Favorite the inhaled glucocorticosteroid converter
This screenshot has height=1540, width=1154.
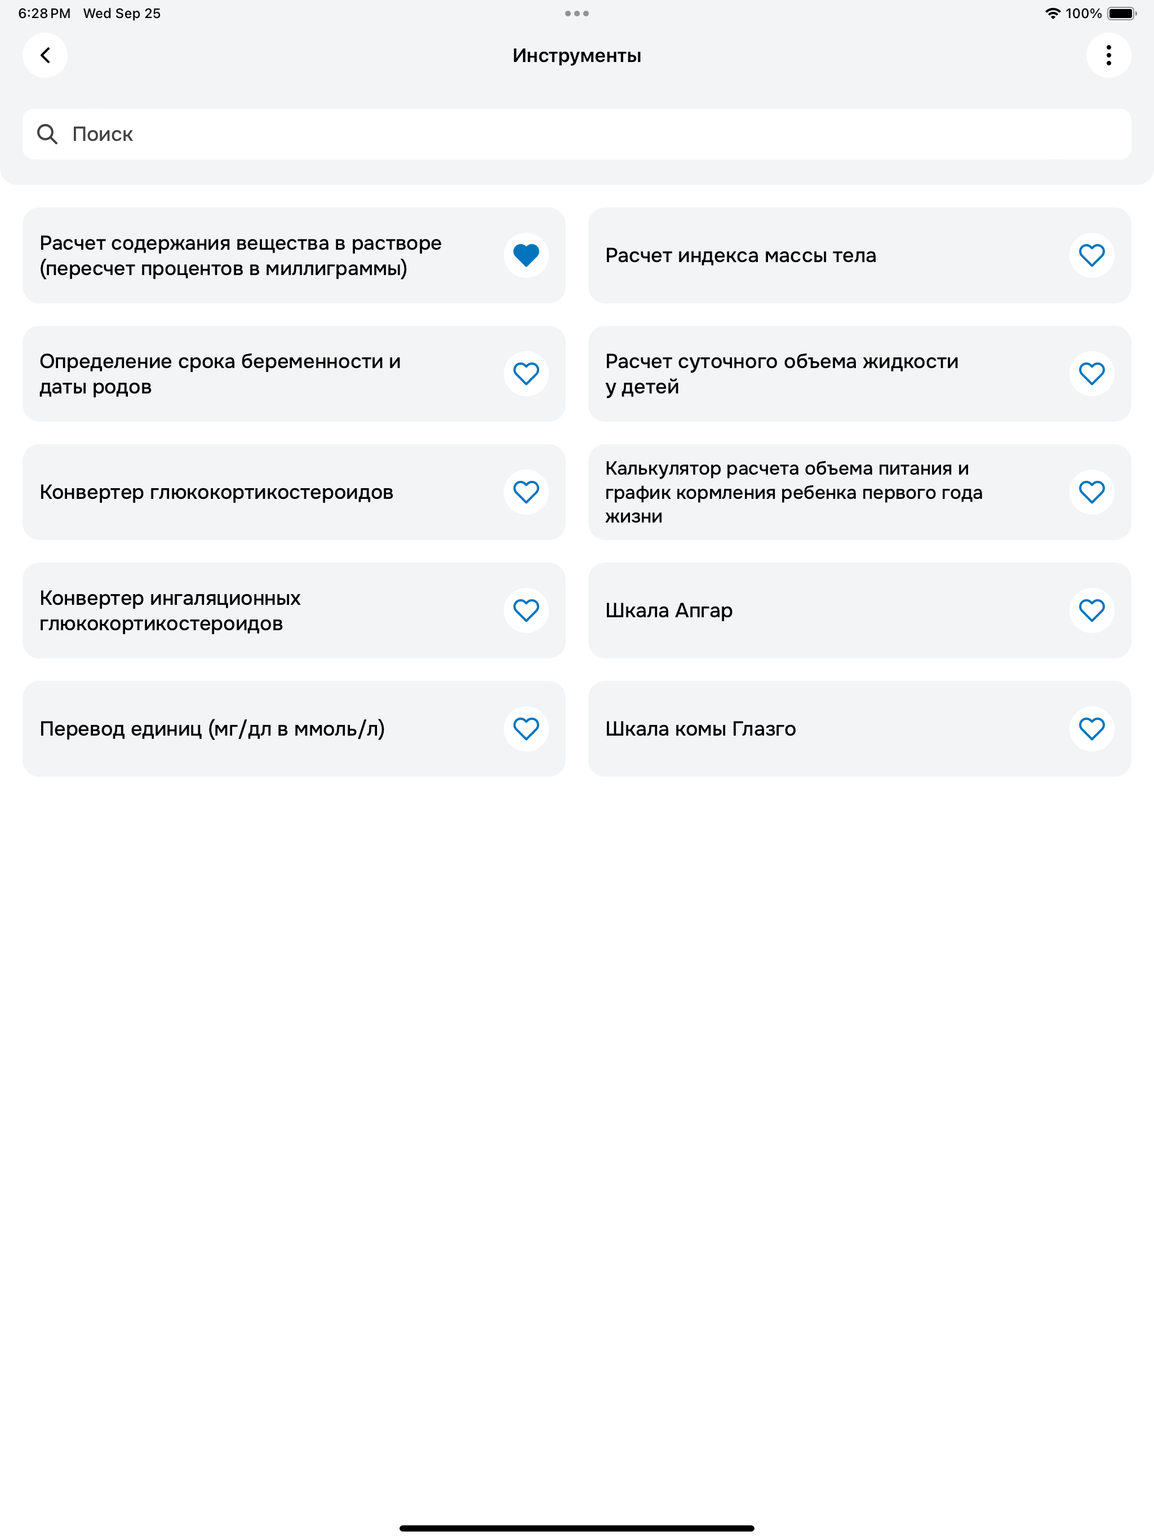[x=526, y=610]
